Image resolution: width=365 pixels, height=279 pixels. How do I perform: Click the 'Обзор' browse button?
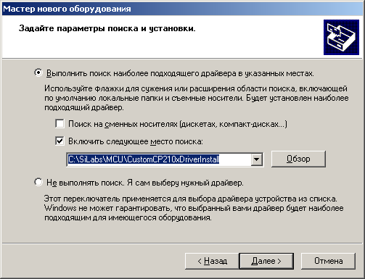coord(298,159)
